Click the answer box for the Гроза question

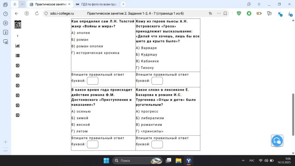click(157, 81)
